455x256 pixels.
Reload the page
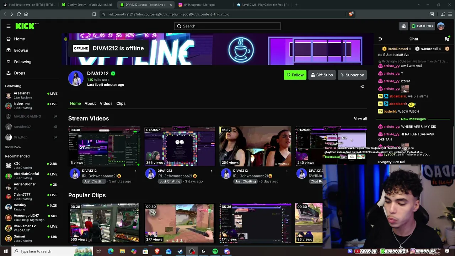point(19,14)
